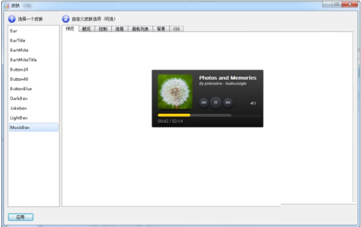This screenshot has width=361, height=227.
Task: Select the BarWhiteTitle skin
Action: (x=34, y=60)
